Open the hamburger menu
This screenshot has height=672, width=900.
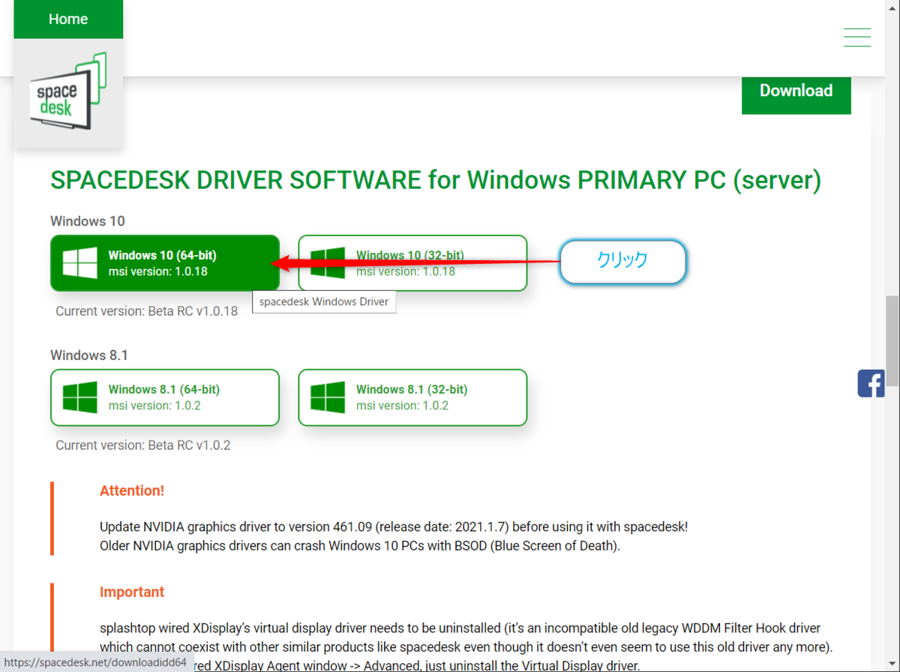[x=856, y=37]
